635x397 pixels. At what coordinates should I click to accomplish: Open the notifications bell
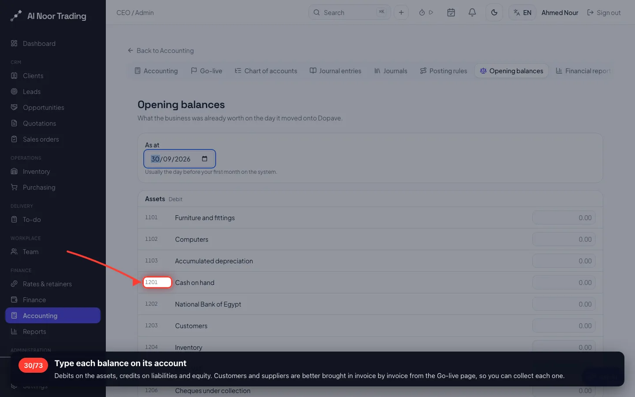point(472,12)
